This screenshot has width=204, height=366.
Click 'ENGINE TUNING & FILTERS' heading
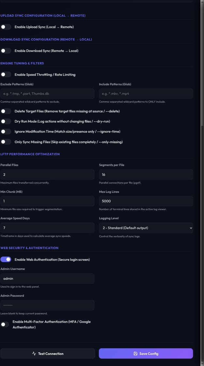pos(22,63)
